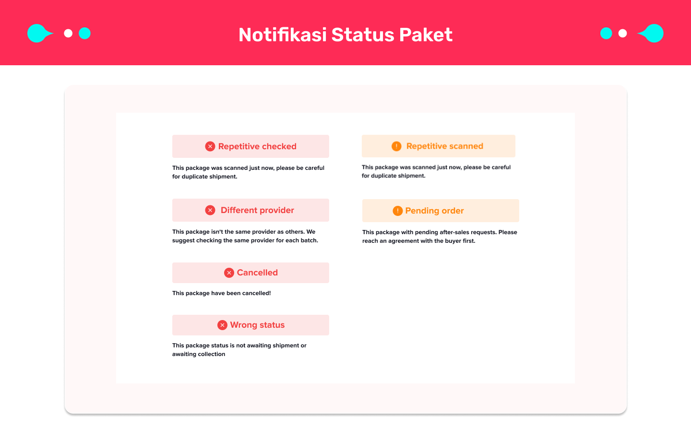Click the orange exclamation icon beside Pending order

pyautogui.click(x=397, y=211)
